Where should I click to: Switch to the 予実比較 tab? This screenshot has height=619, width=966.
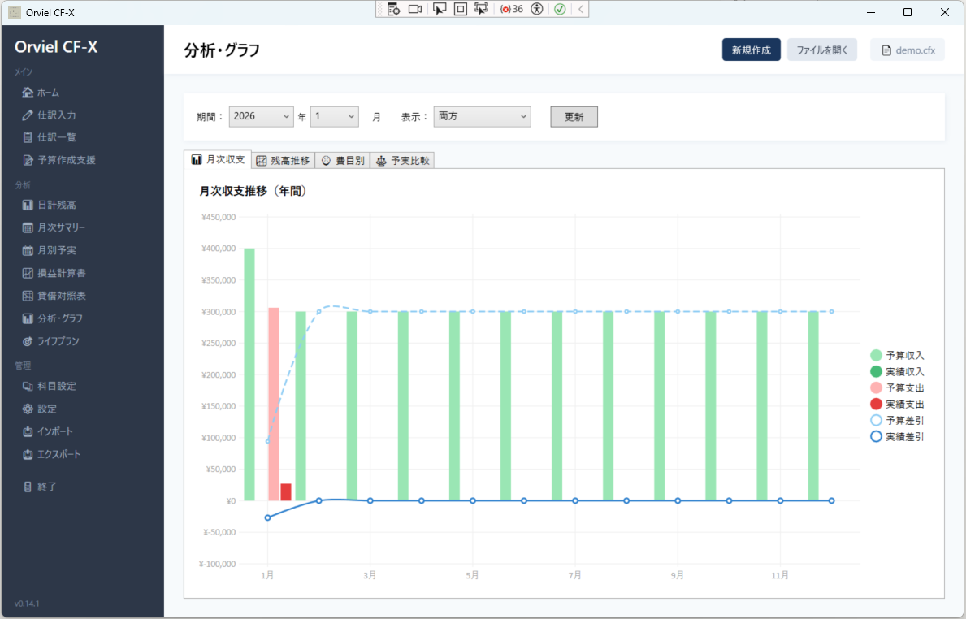402,161
